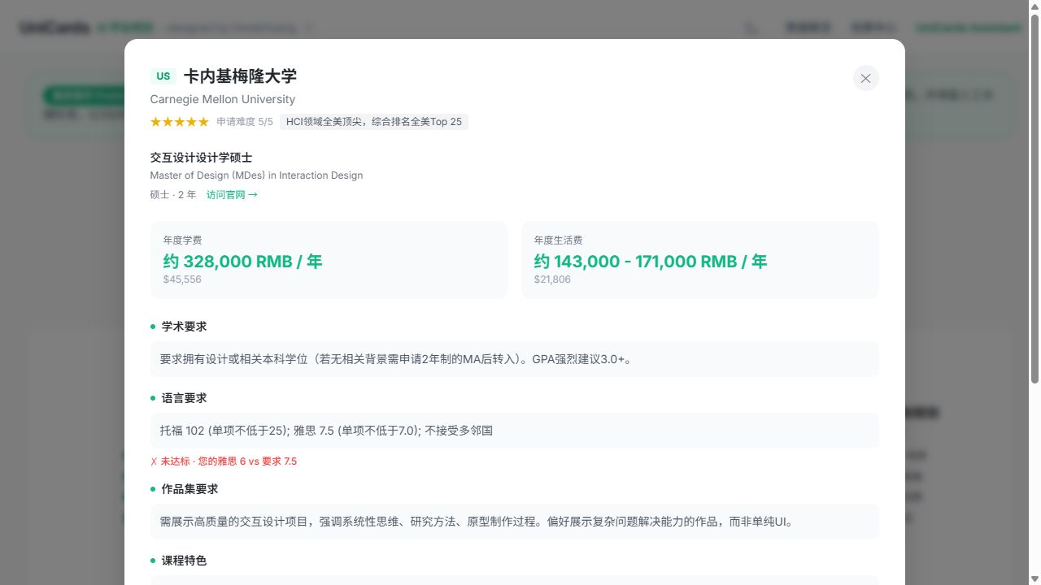Click the page scrollbar down arrow
The image size is (1041, 585).
[1034, 578]
